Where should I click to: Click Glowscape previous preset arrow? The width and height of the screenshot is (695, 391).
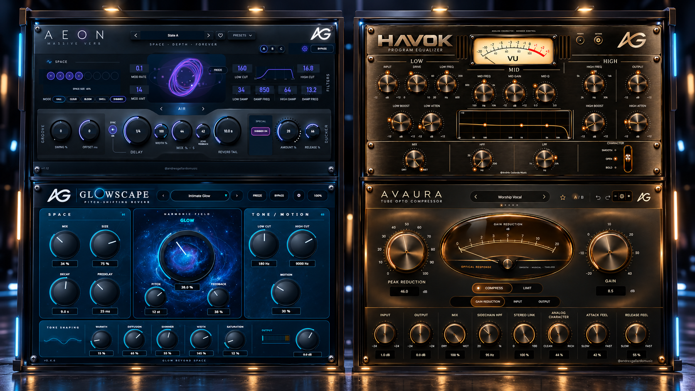[163, 196]
